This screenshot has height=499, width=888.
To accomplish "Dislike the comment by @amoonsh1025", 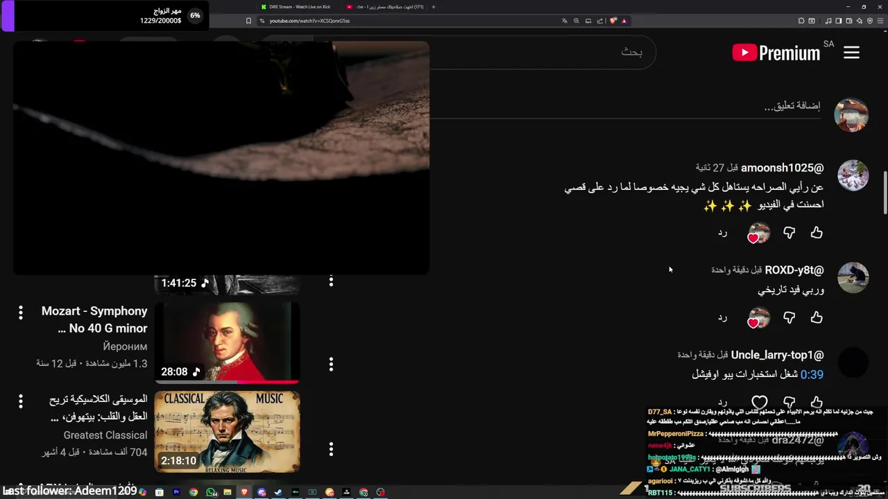I will point(789,233).
